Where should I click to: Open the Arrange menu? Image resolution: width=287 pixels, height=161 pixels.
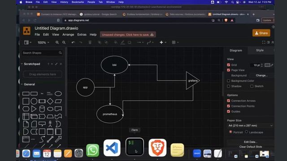click(x=68, y=34)
